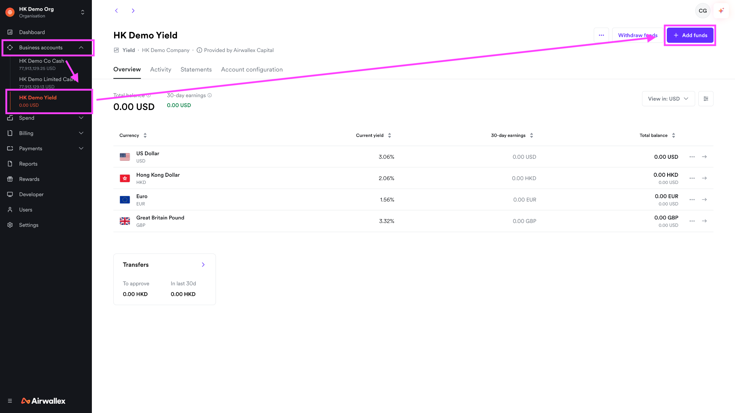Open the HK Demo Org organisation switcher
Image resolution: width=735 pixels, height=413 pixels.
pyautogui.click(x=46, y=12)
